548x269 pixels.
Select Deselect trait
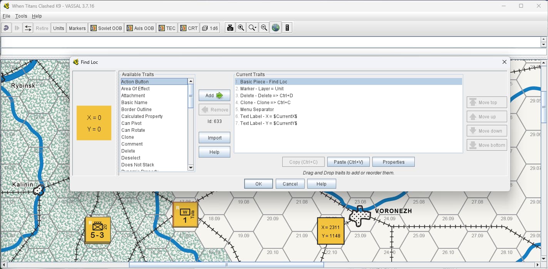point(154,158)
